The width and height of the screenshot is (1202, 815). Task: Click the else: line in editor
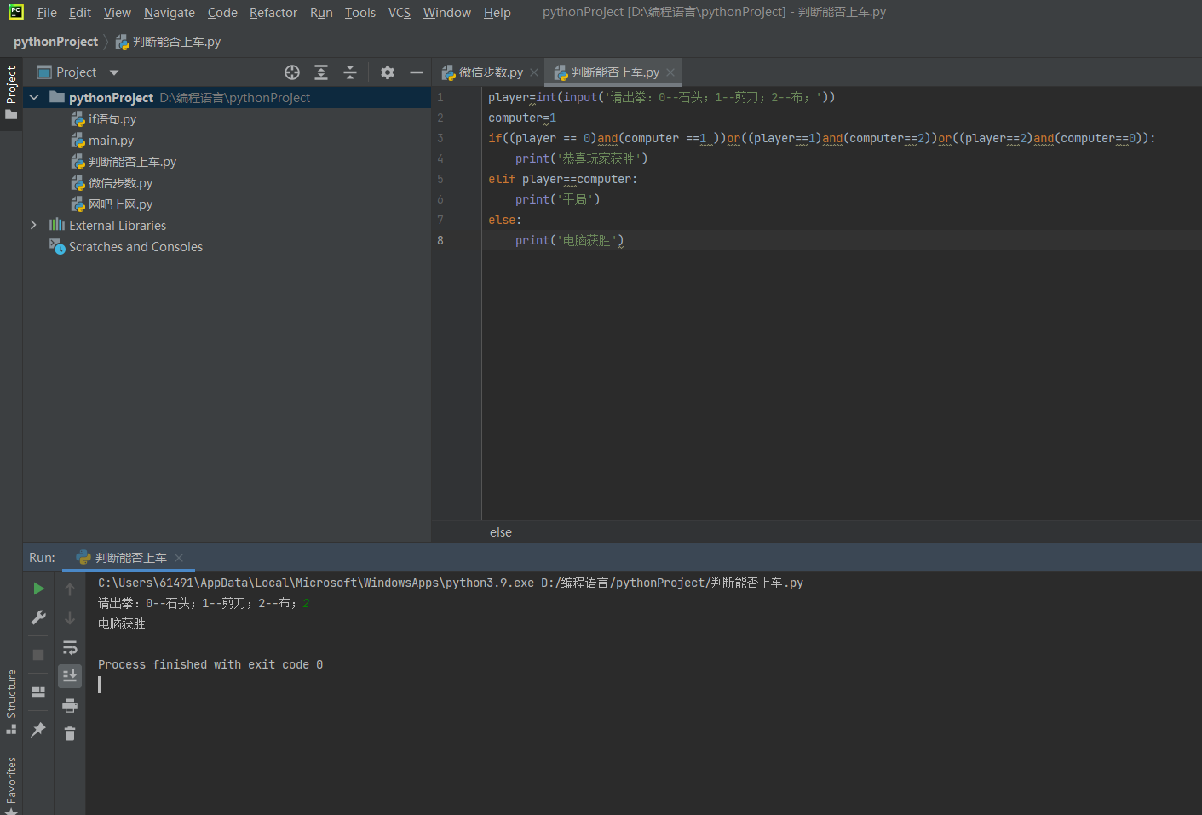click(504, 220)
